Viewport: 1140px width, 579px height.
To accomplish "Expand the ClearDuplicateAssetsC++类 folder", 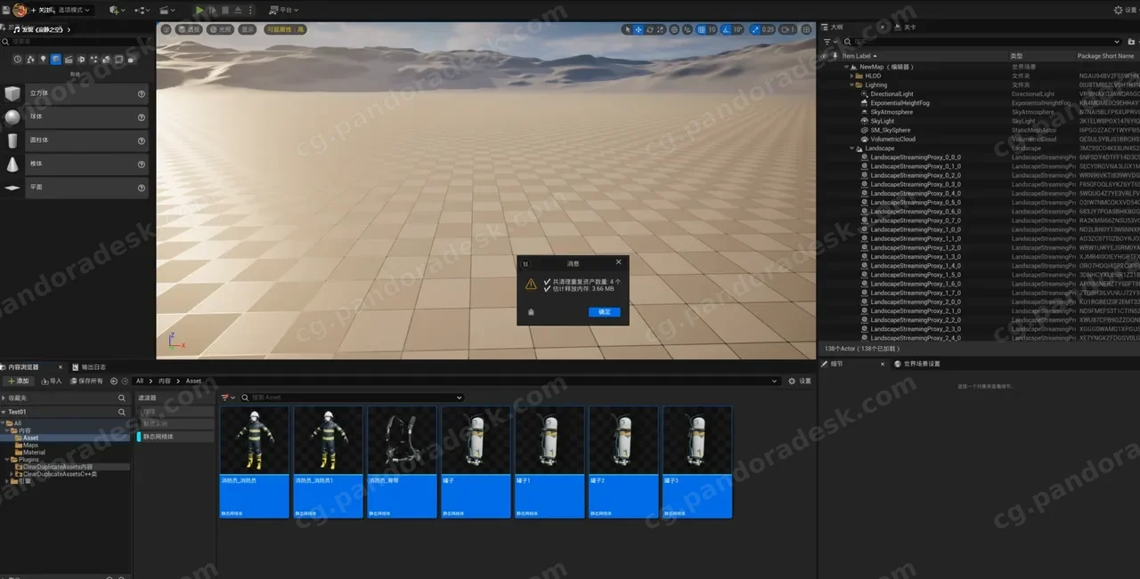I will [x=12, y=474].
